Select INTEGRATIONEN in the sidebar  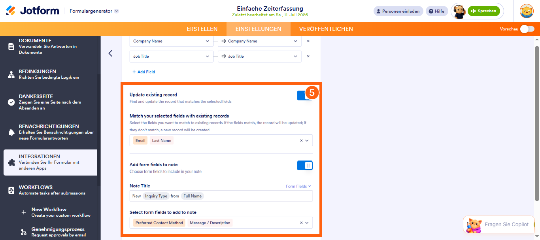(x=50, y=162)
